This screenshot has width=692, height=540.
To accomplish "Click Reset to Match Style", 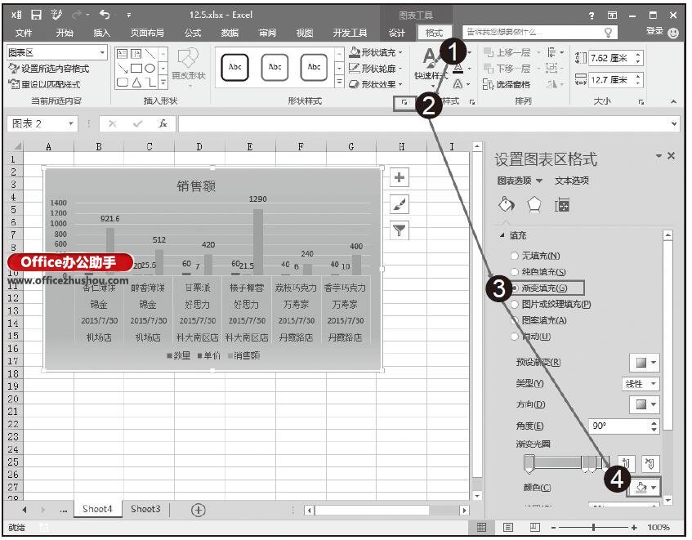I will point(45,84).
